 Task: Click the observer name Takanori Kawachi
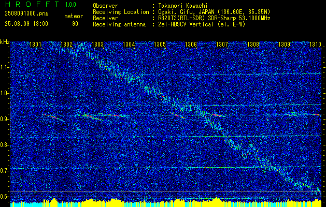point(183,6)
